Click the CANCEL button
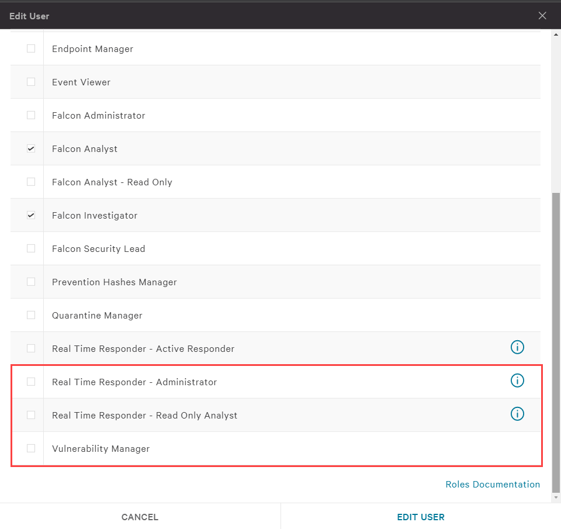Screen dimensions: 561x529 coord(140,517)
